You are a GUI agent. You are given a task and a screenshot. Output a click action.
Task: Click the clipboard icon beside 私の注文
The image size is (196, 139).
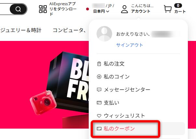point(99,64)
